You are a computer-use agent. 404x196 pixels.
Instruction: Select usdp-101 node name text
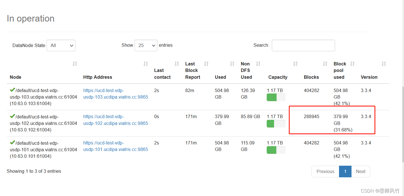pos(43,150)
